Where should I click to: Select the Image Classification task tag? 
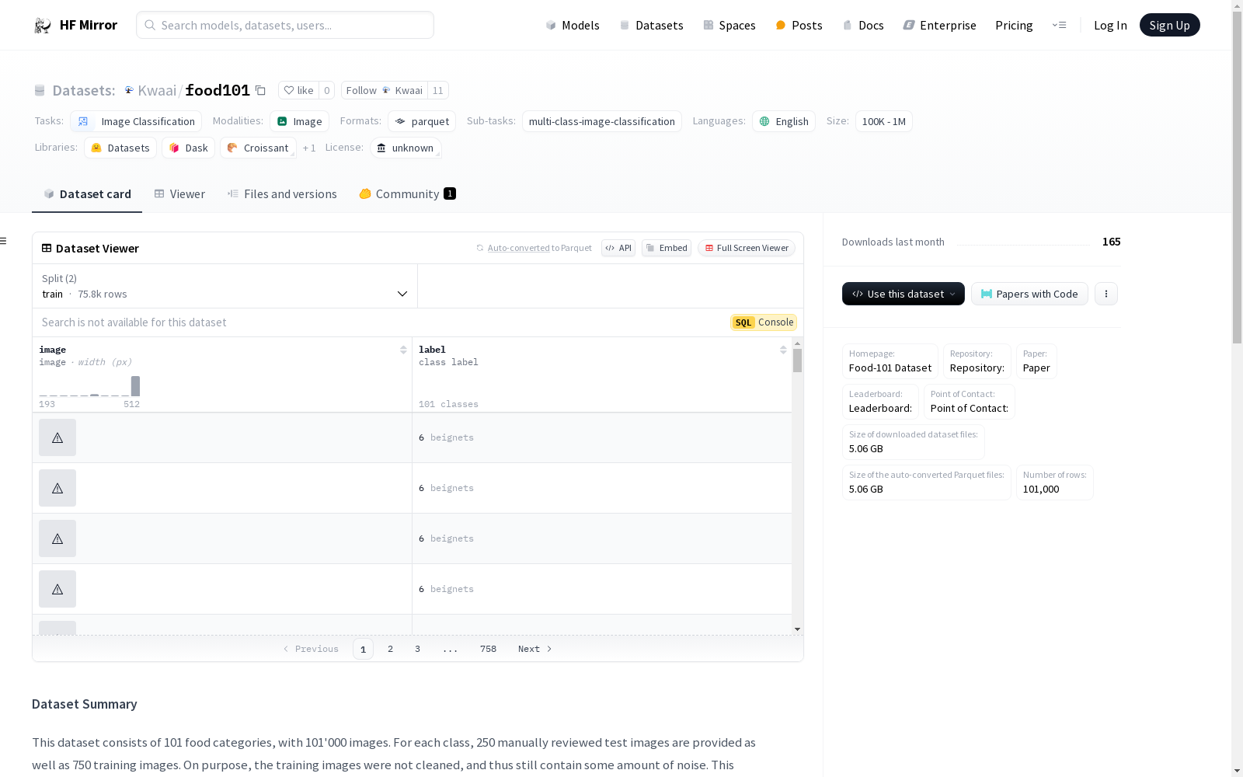point(136,121)
